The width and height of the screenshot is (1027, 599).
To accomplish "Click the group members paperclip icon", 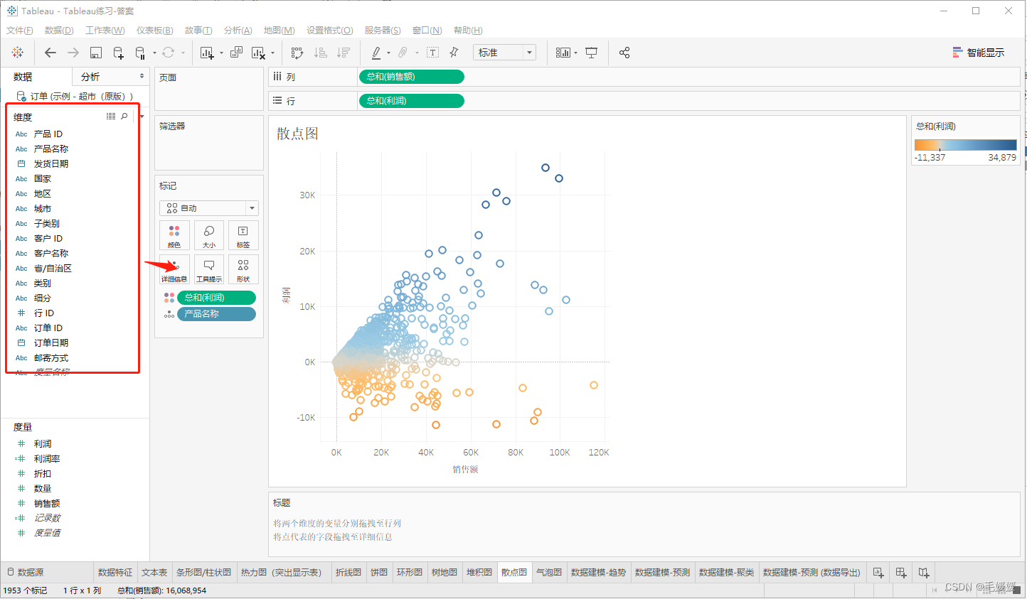I will coord(403,53).
